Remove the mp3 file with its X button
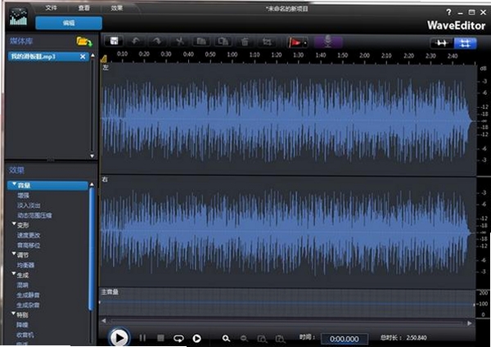491x347 pixels. point(83,56)
